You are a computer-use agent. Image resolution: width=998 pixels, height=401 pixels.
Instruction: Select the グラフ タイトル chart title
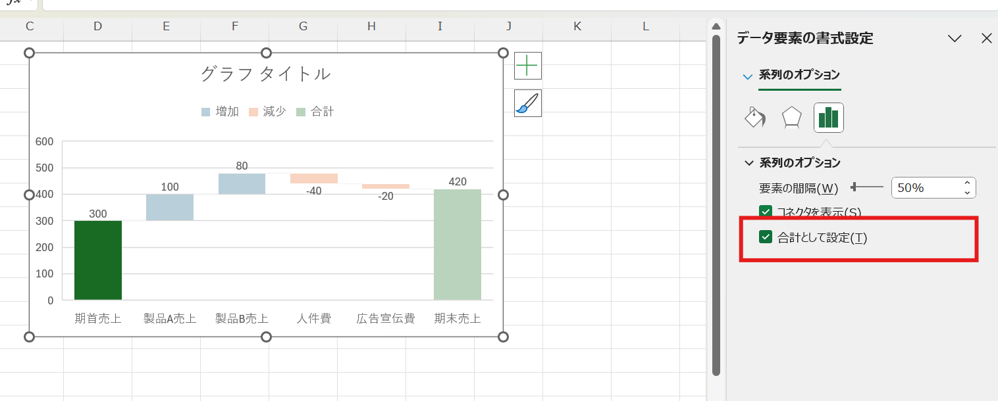pyautogui.click(x=265, y=74)
